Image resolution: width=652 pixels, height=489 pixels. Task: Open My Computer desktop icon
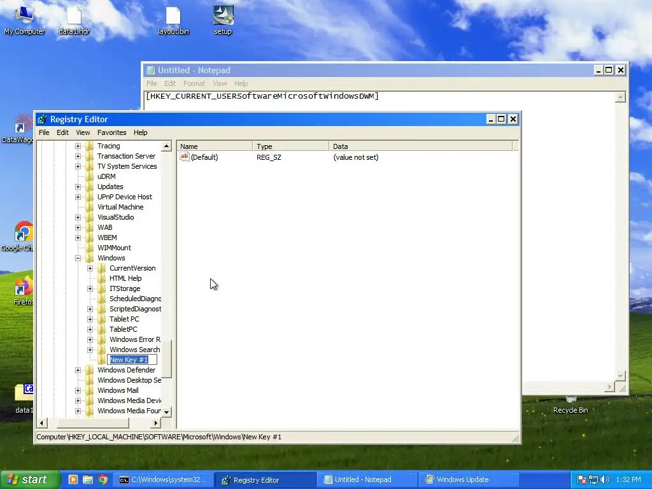[24, 20]
